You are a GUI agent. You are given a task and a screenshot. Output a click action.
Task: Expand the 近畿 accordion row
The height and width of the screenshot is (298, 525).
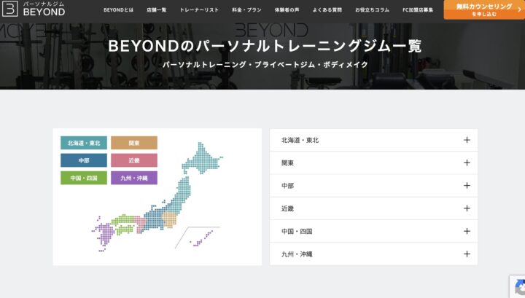click(373, 208)
